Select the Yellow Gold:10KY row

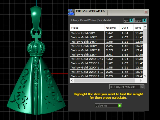[106, 37]
